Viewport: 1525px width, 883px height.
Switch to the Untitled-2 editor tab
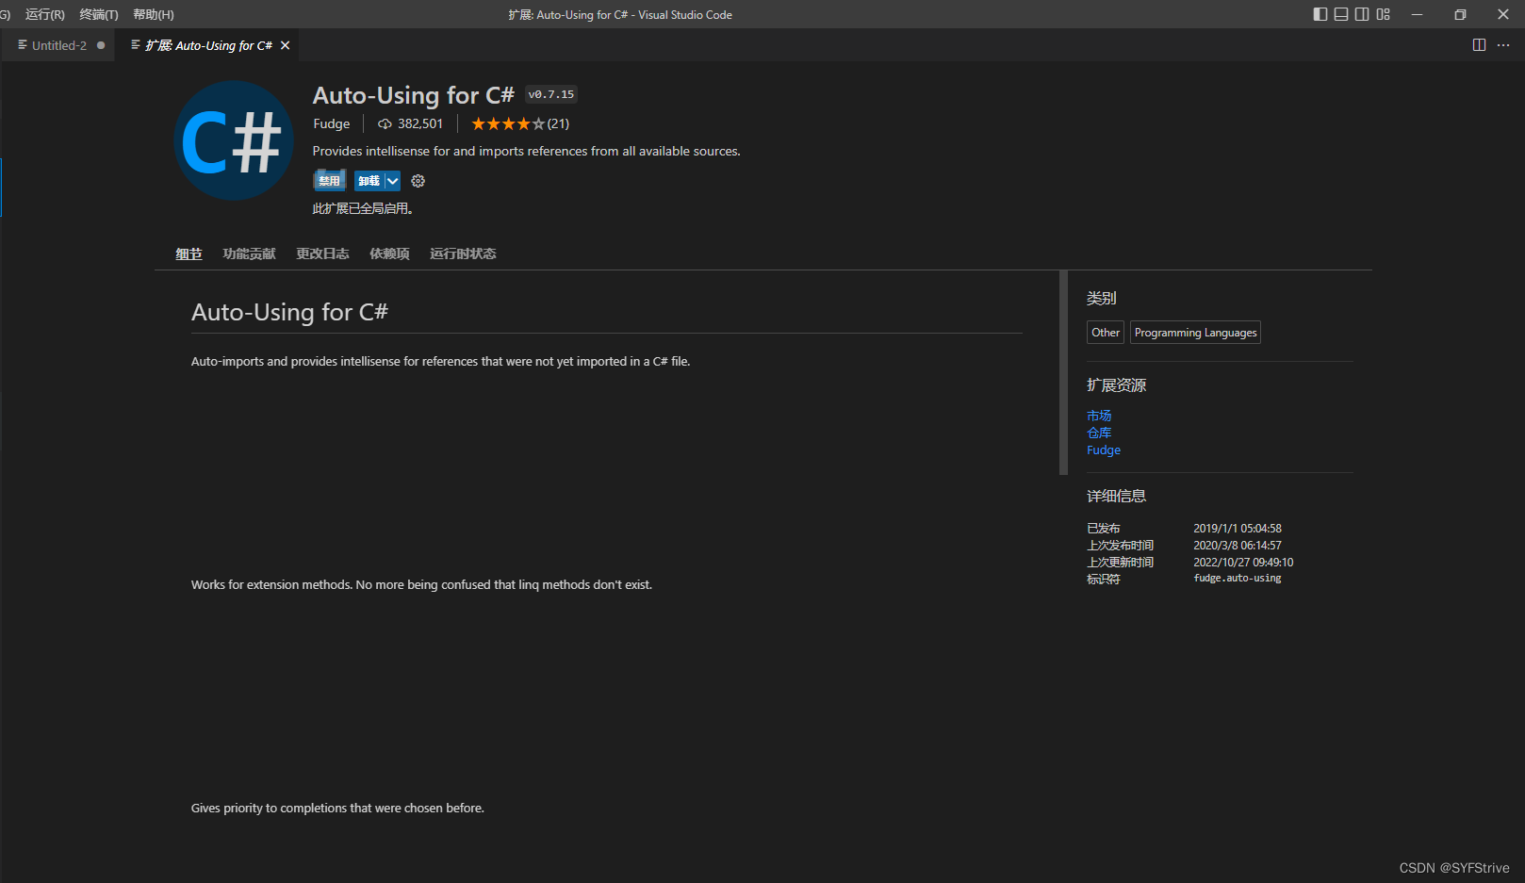point(58,45)
